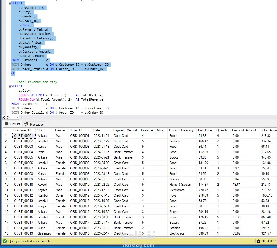277x248 pixels.
Task: Select the Product_Category column header
Action: 182,130
